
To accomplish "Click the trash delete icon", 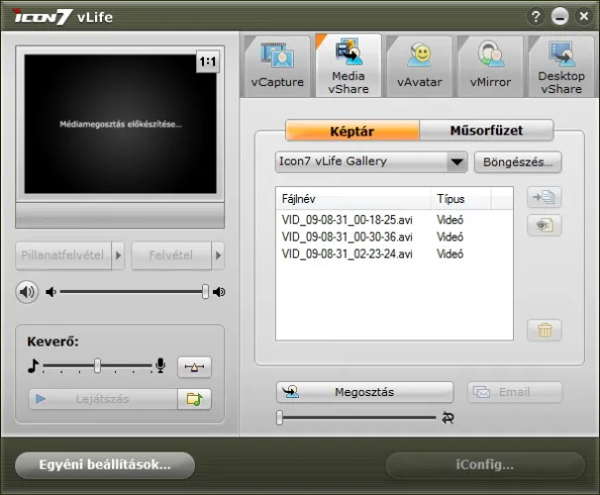I will (544, 330).
